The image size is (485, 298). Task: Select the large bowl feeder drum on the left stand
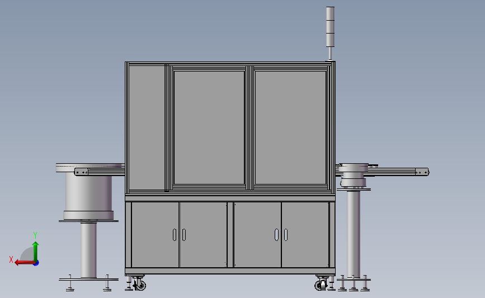tap(88, 194)
